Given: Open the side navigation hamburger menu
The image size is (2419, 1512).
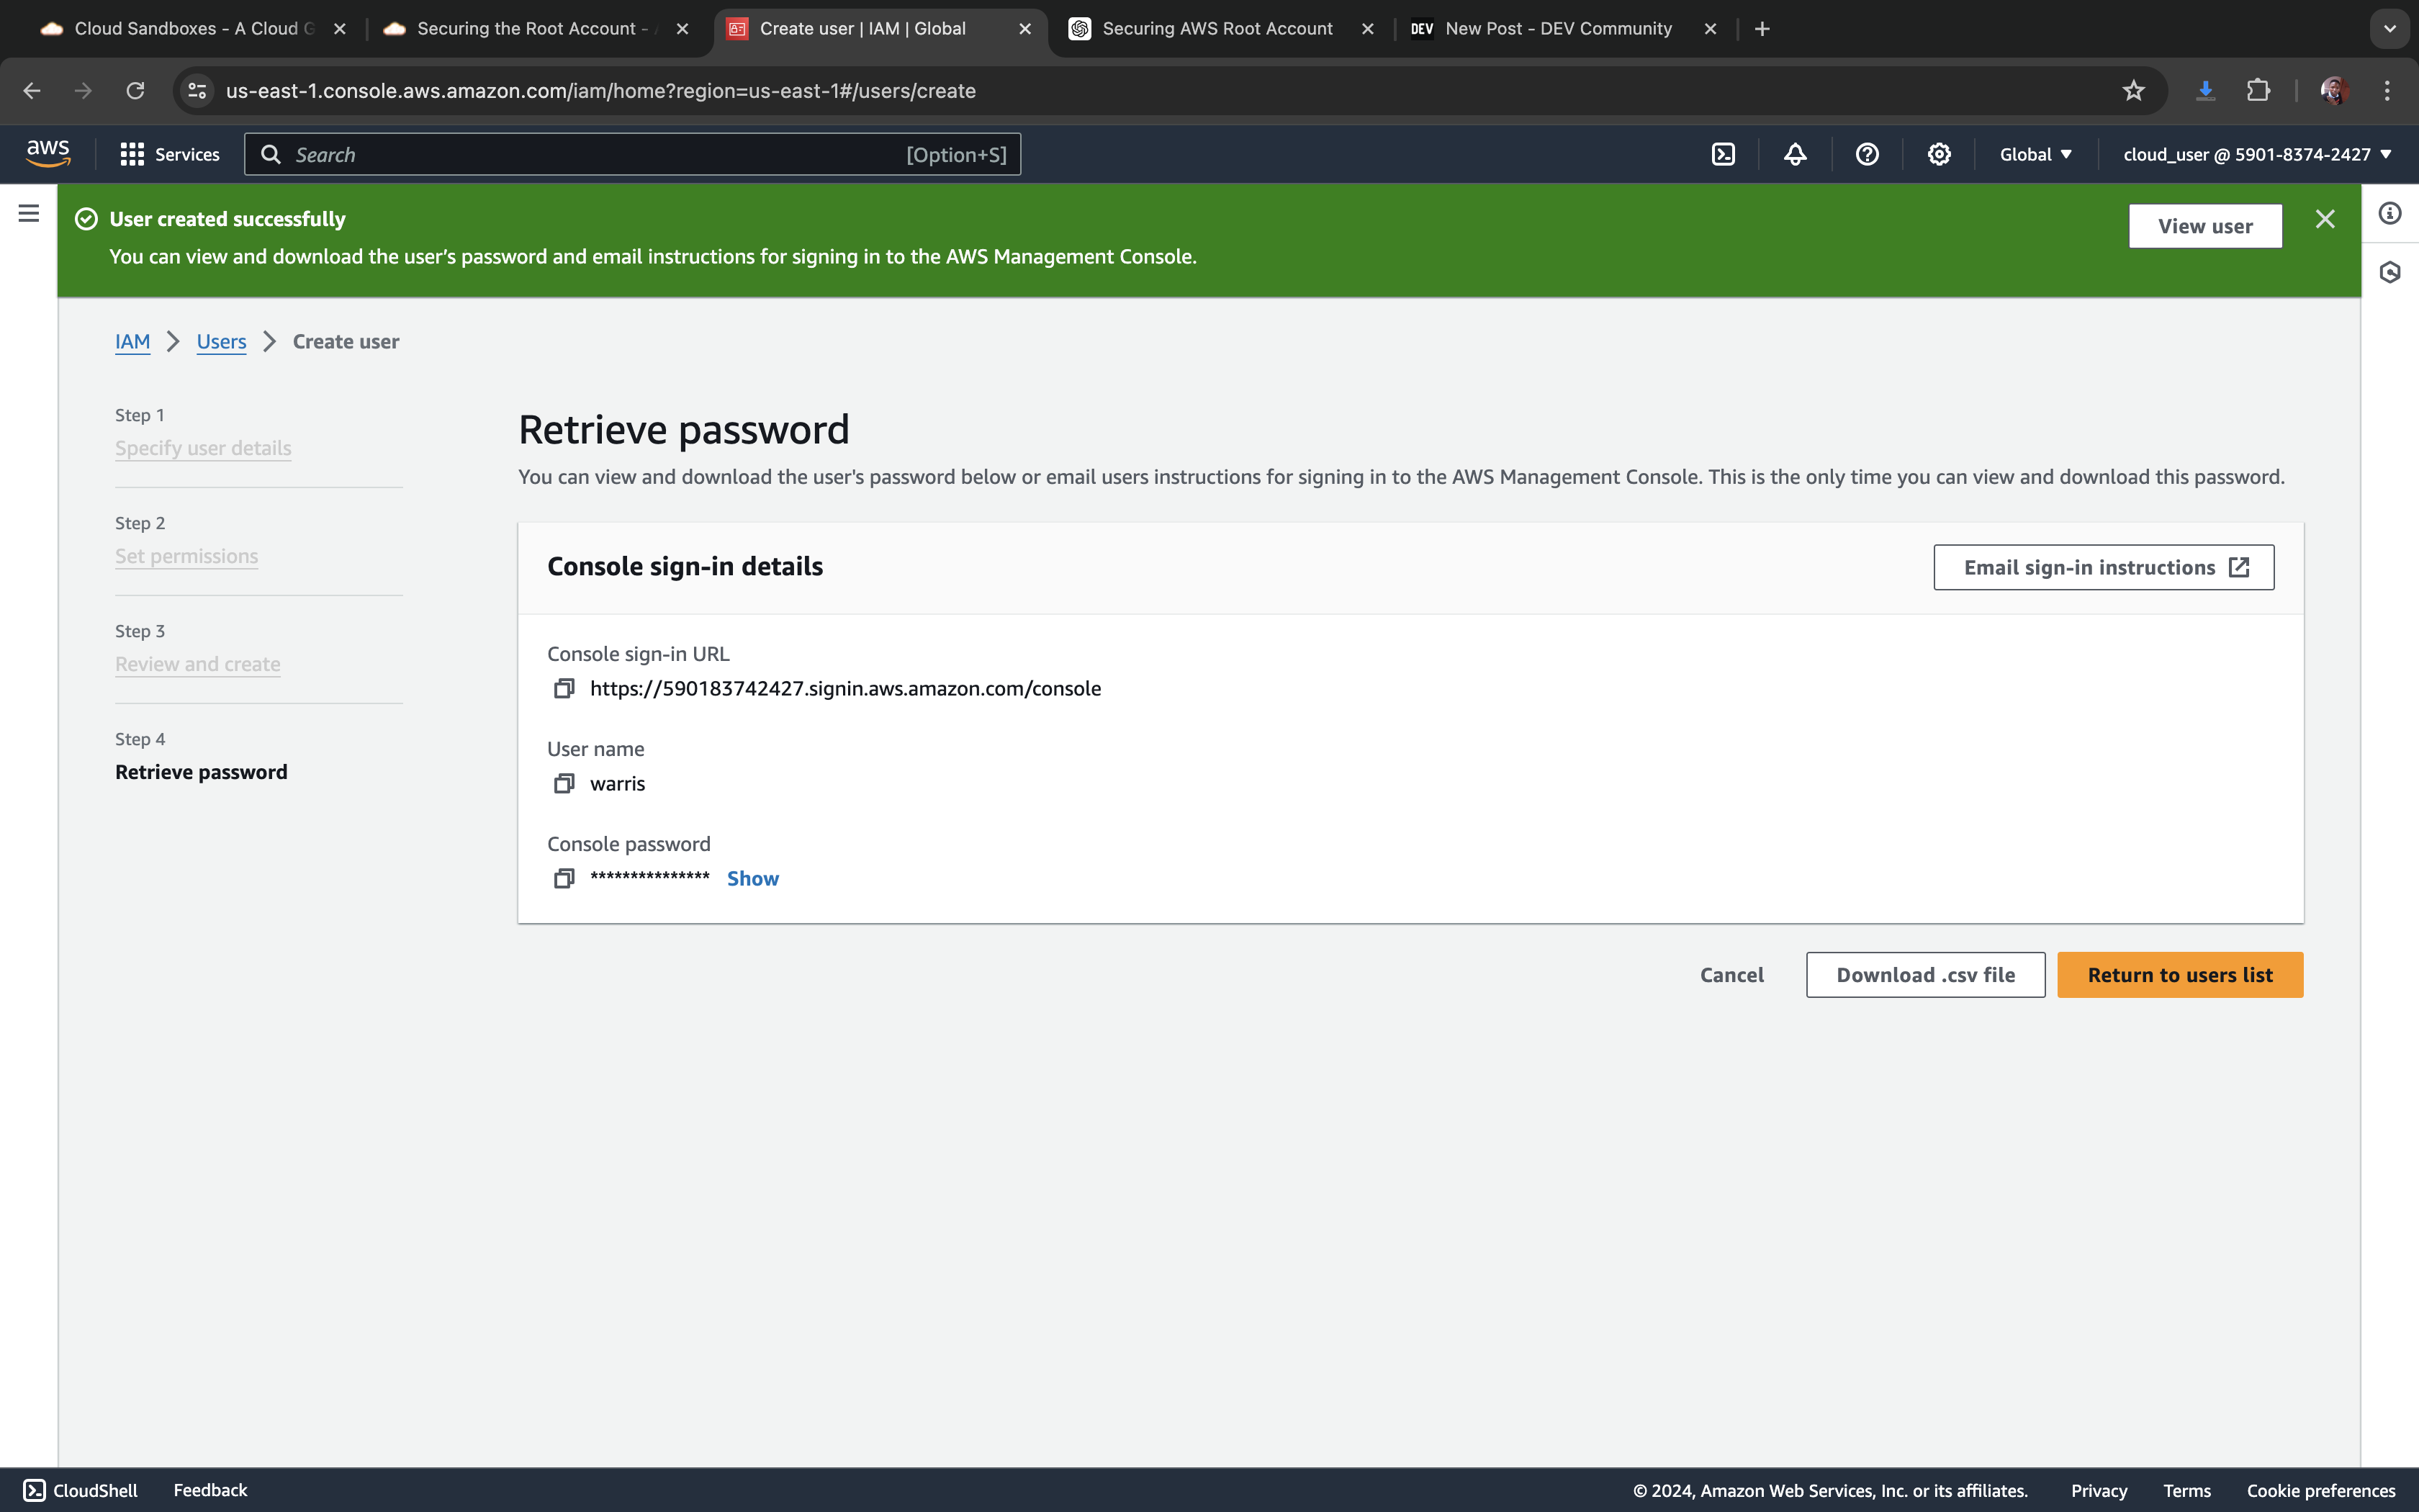Looking at the screenshot, I should (x=28, y=213).
